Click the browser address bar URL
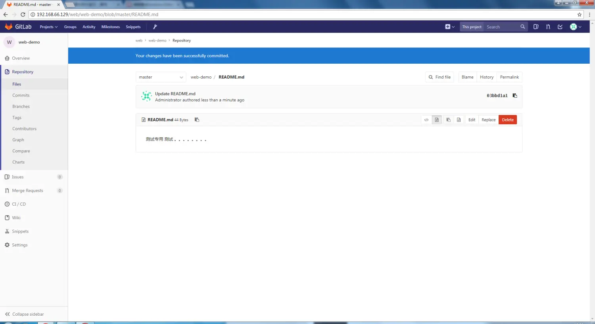This screenshot has height=324, width=595. [98, 14]
